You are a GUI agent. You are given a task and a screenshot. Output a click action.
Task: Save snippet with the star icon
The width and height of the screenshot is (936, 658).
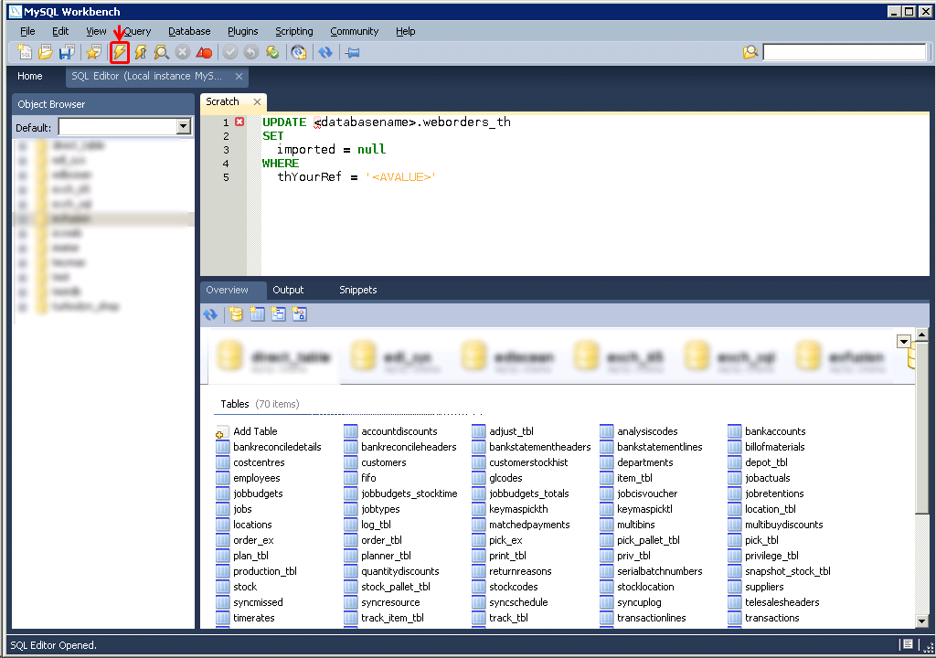click(x=93, y=52)
